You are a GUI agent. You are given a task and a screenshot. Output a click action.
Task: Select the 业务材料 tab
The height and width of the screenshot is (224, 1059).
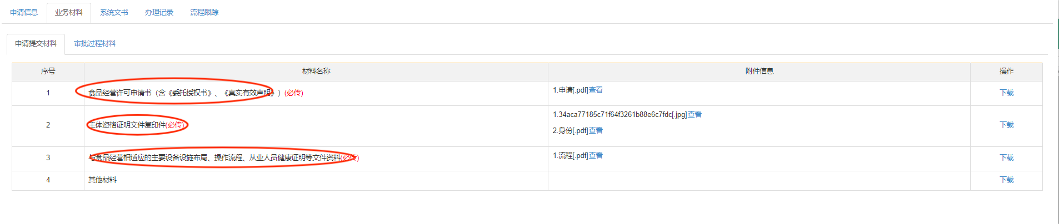69,12
